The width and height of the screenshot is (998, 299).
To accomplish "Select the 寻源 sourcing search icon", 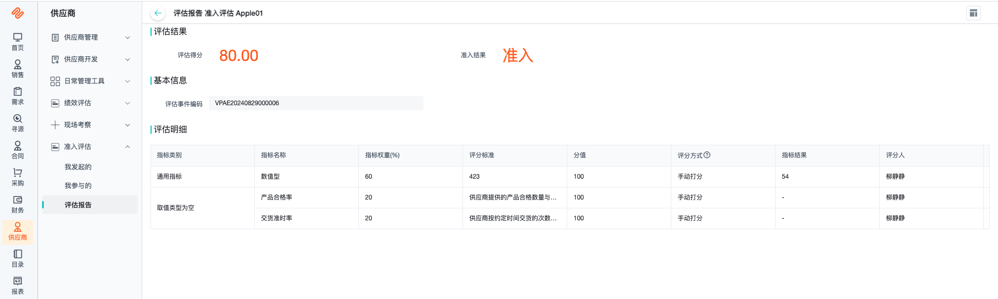I will (18, 119).
